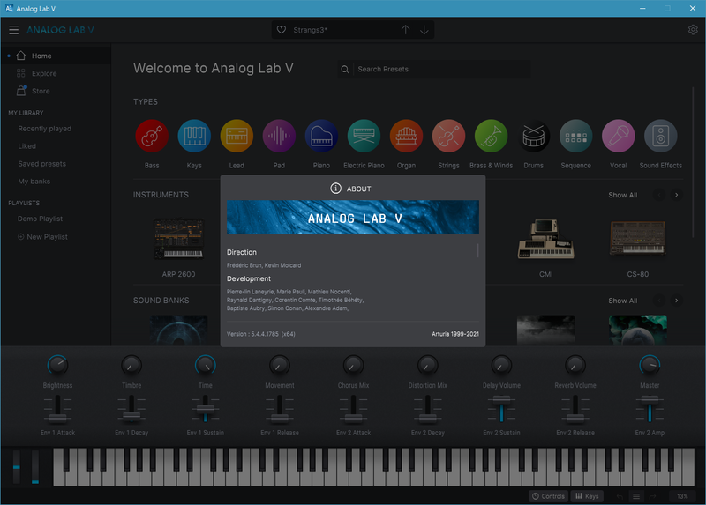The height and width of the screenshot is (505, 706).
Task: Click the Timbre knob
Action: pos(131,365)
